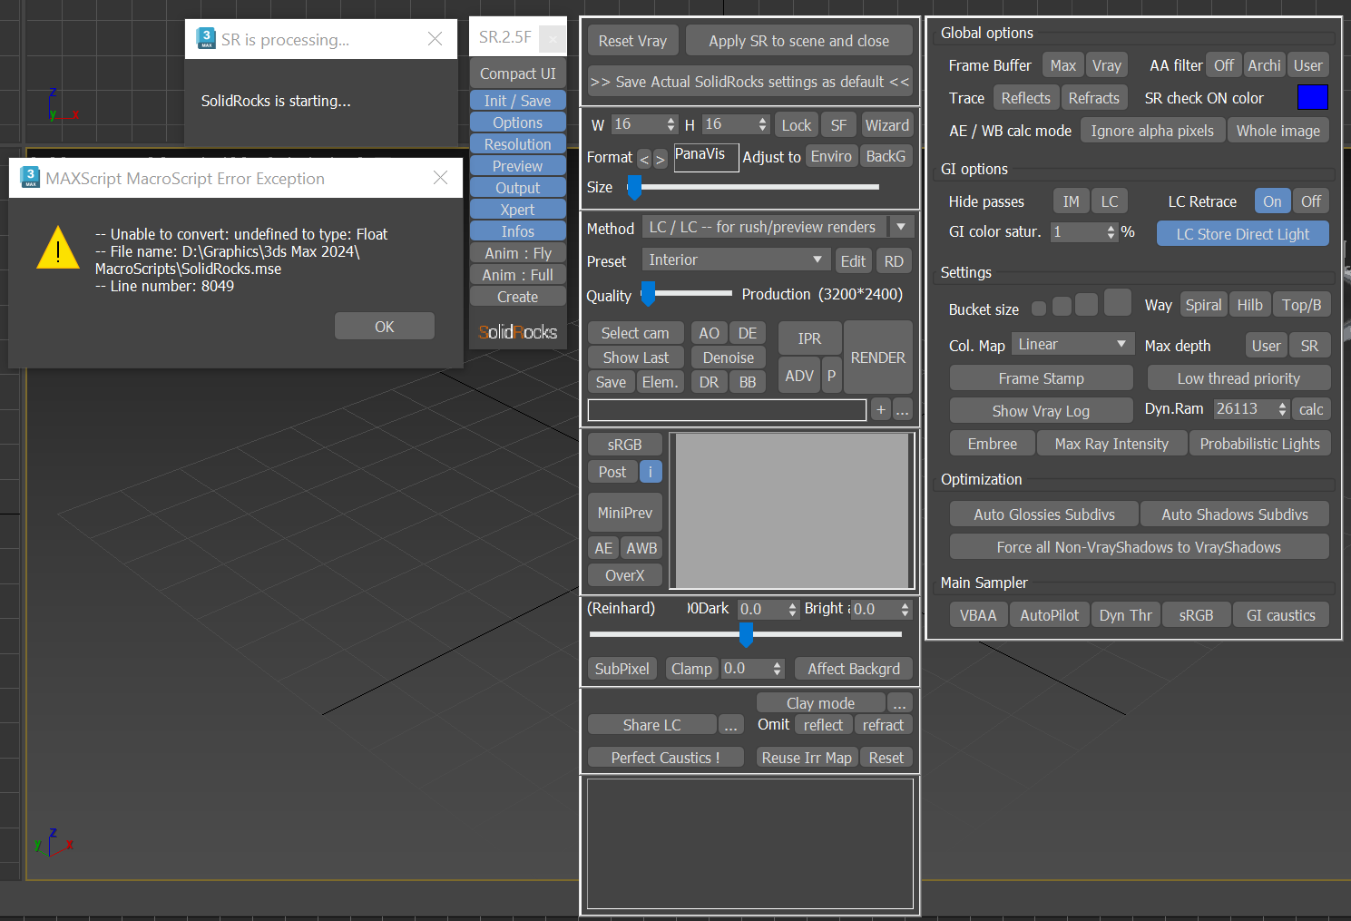Click the info 'i' icon beside Post
This screenshot has width=1351, height=921.
point(651,472)
